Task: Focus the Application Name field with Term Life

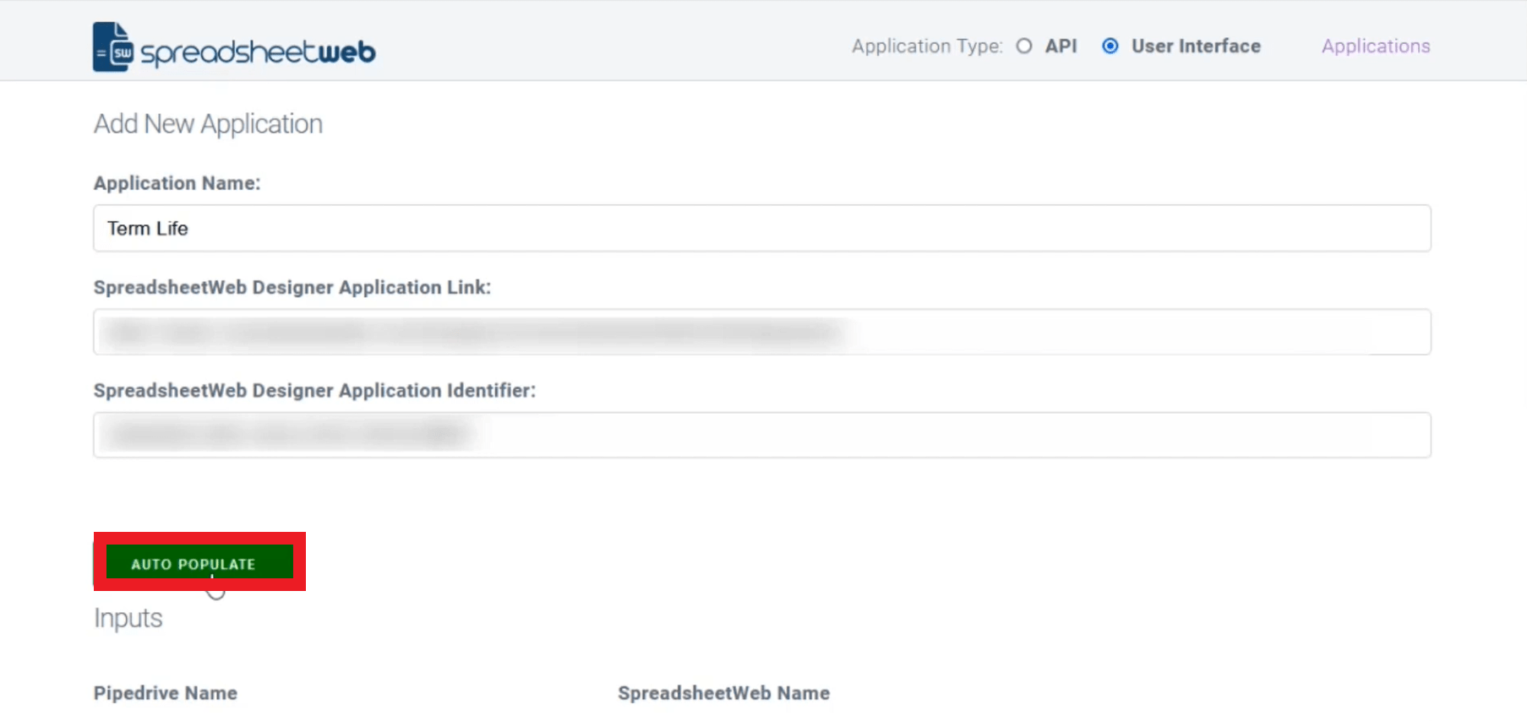Action: click(761, 228)
